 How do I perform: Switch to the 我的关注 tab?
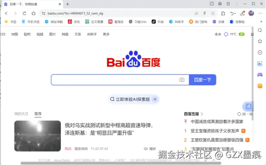[x=21, y=114]
